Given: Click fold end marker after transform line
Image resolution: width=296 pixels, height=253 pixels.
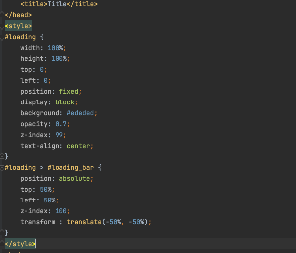Looking at the screenshot, I should (x=2, y=233).
